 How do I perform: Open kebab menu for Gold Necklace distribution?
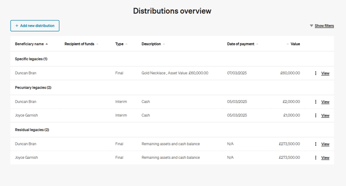315,73
